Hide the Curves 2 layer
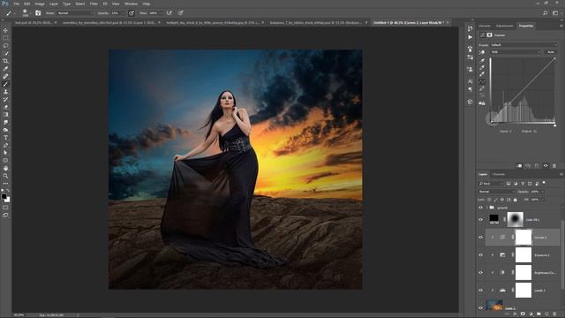This screenshot has height=318, width=565. point(480,238)
